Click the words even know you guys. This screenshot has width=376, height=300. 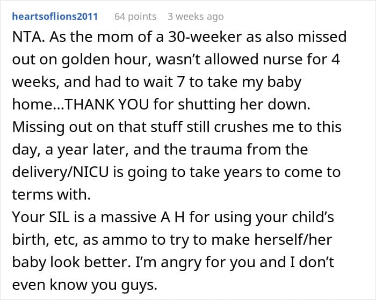click(x=85, y=284)
